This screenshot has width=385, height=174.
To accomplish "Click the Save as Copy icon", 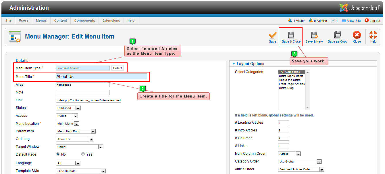I will click(x=337, y=35).
